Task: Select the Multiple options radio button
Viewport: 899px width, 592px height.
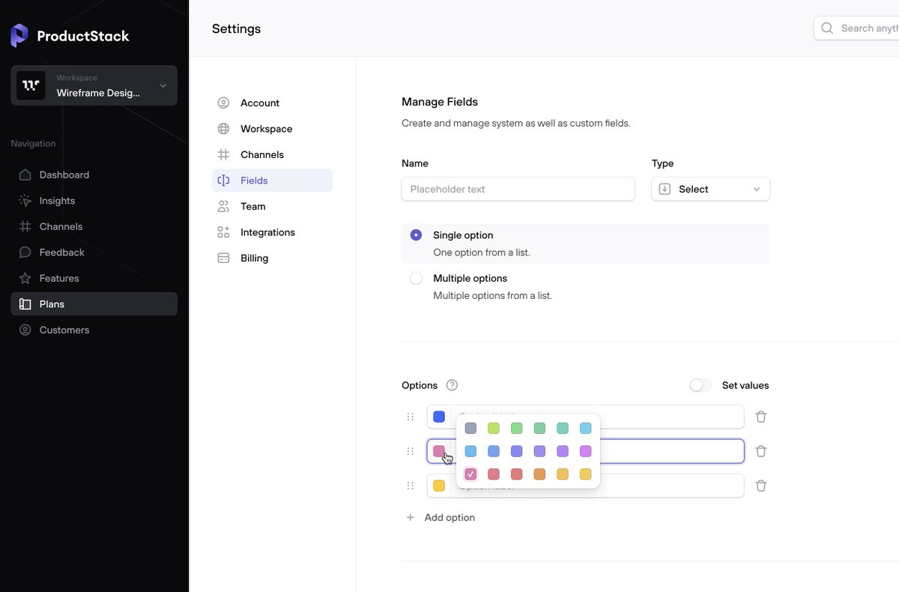Action: click(x=416, y=278)
